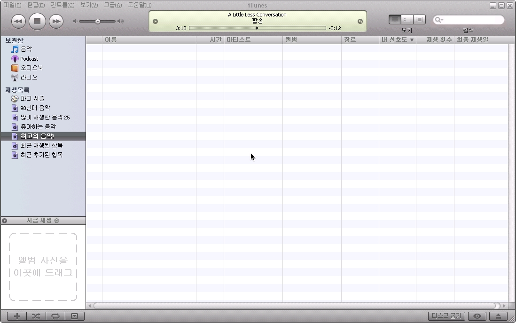Toggle repeat playback
The height and width of the screenshot is (323, 516).
pos(55,316)
